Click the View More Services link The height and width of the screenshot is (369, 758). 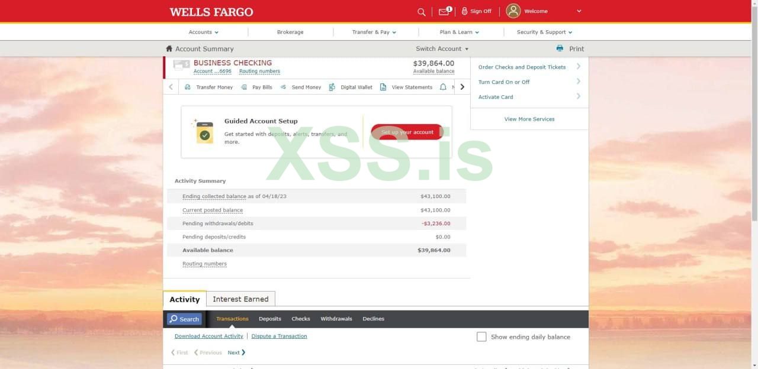tap(529, 119)
